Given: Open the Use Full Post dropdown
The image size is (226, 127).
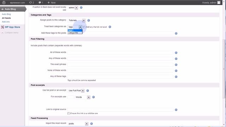Looking at the screenshot, I should point(76,91).
